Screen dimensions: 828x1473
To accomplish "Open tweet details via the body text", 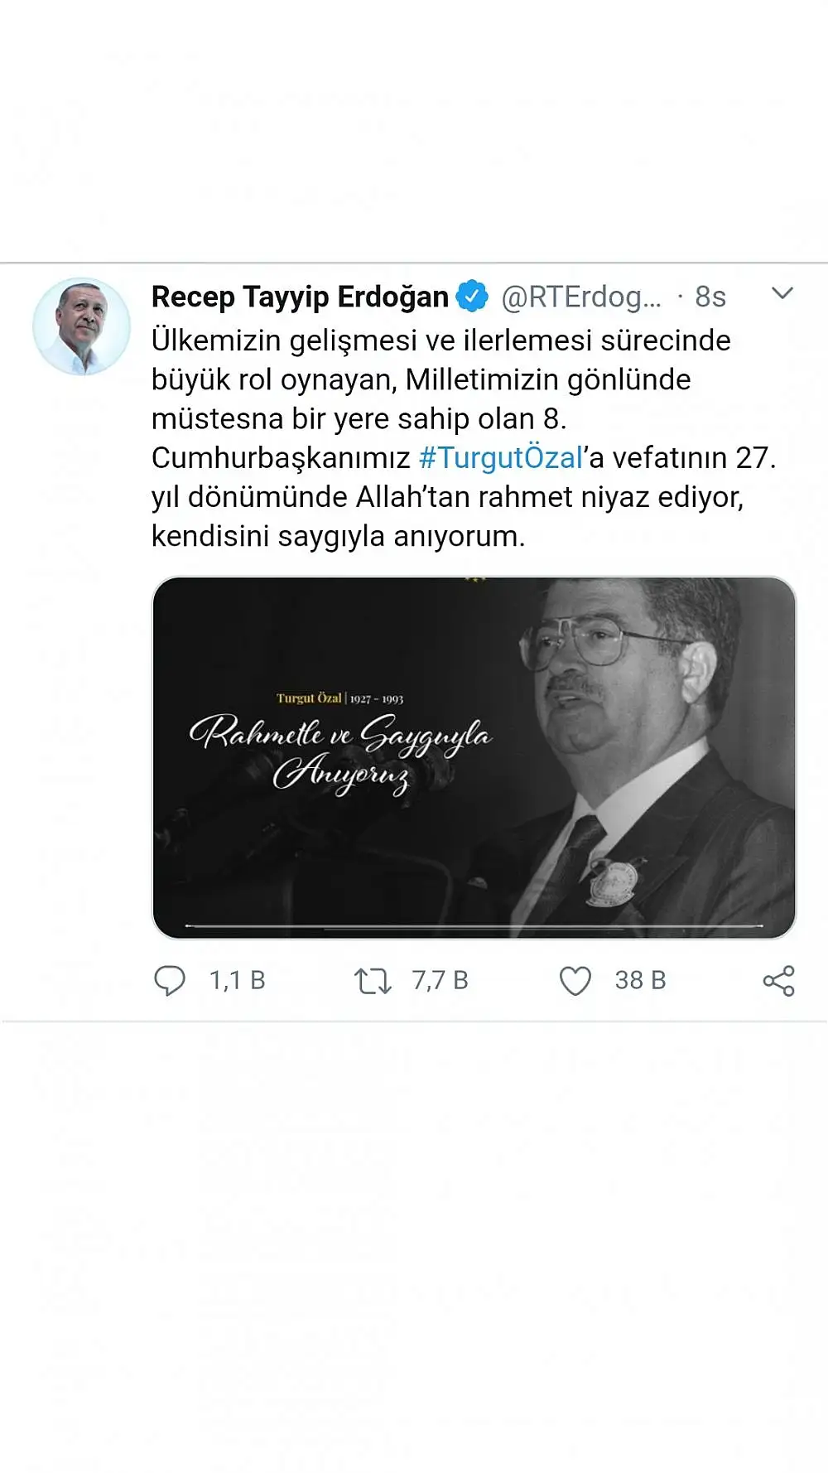I will (464, 438).
